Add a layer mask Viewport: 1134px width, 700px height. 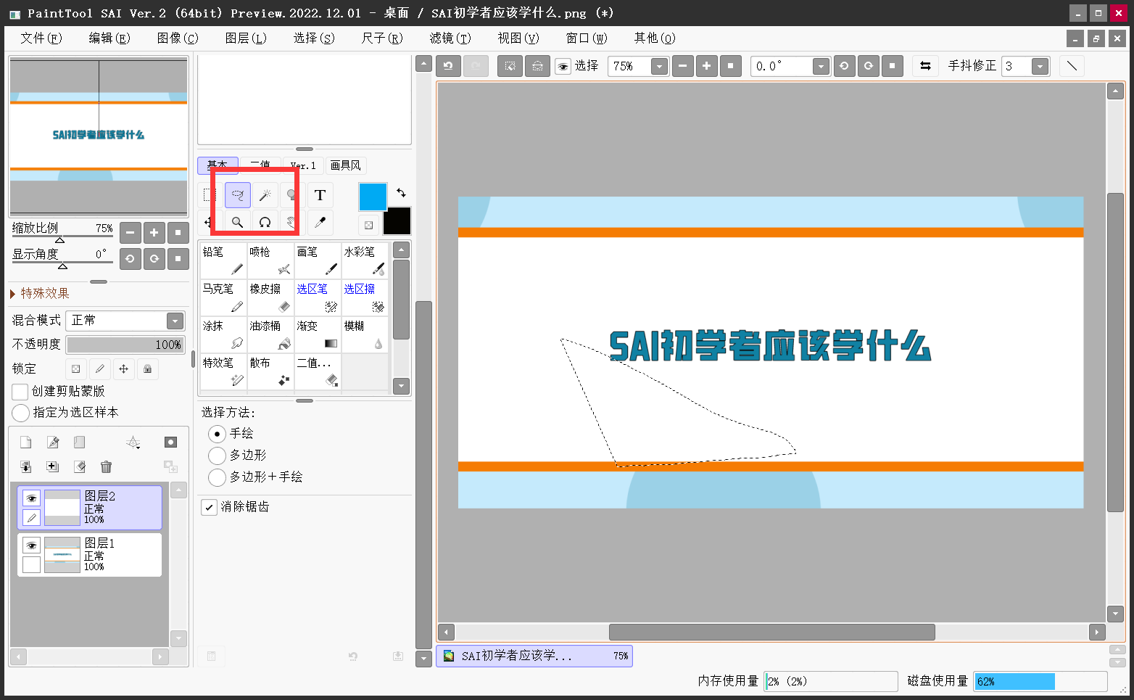(x=170, y=442)
